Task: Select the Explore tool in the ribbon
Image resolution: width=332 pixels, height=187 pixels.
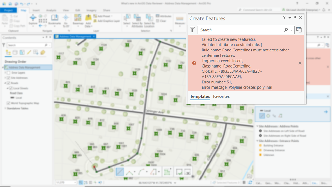Action: 33,20
